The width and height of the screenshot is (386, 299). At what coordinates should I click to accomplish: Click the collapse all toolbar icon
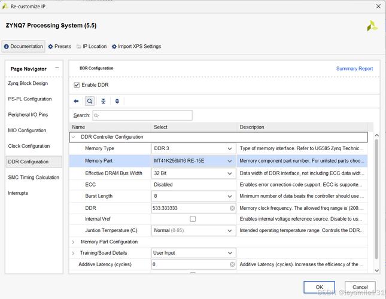pyautogui.click(x=104, y=101)
